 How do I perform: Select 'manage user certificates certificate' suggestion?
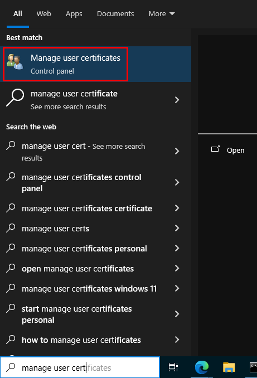pyautogui.click(x=95, y=208)
